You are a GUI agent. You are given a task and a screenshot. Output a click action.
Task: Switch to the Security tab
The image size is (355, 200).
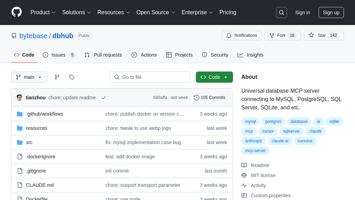pos(215,55)
